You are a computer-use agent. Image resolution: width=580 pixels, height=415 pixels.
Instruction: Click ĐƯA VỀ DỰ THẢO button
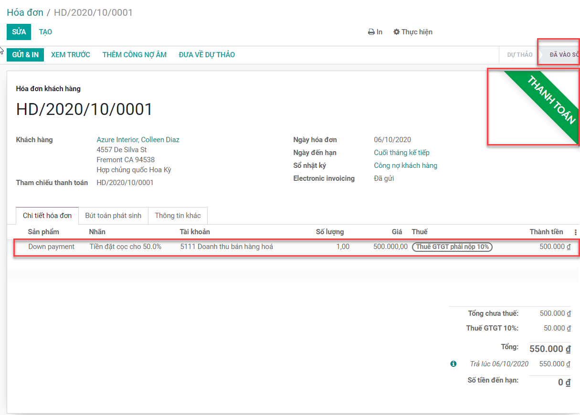(x=207, y=55)
